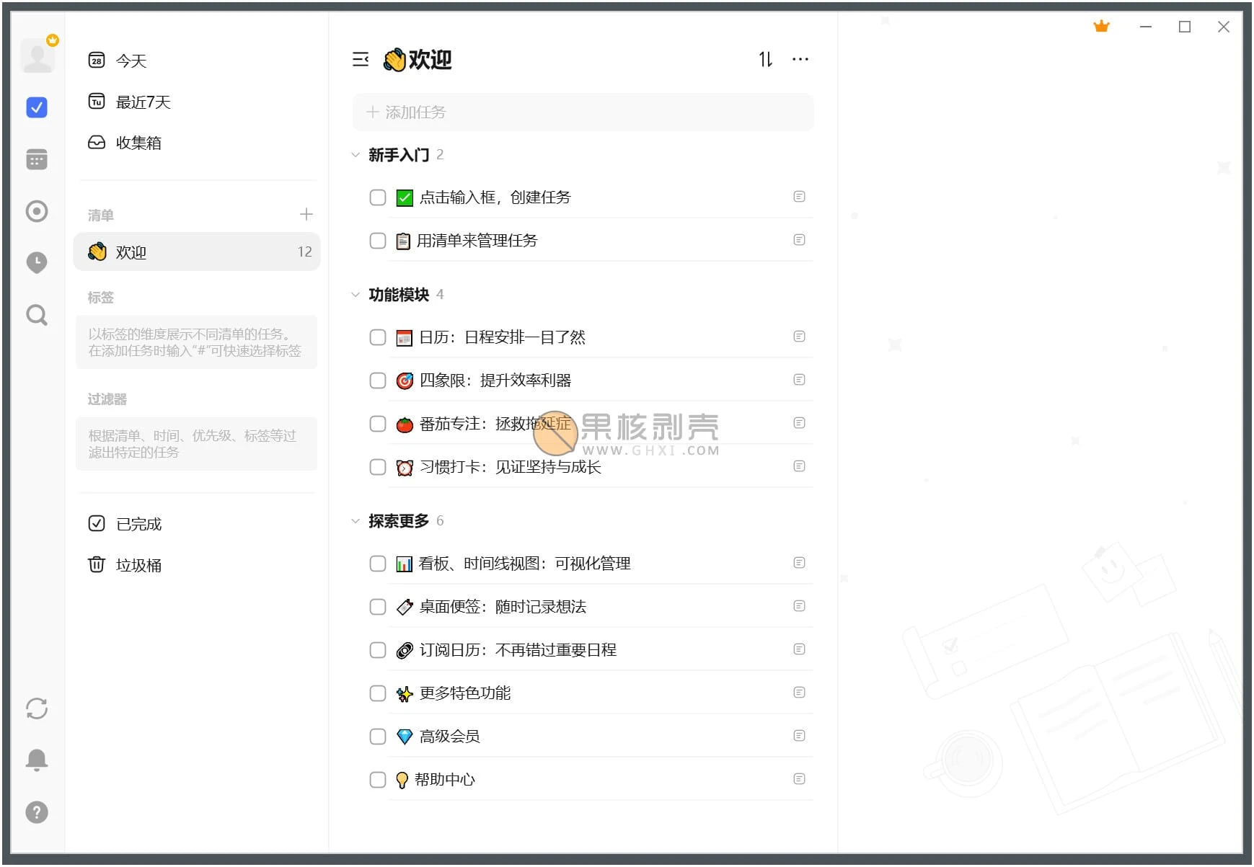This screenshot has height=867, width=1254.
Task: Open the 已完成 list
Action: 196,524
